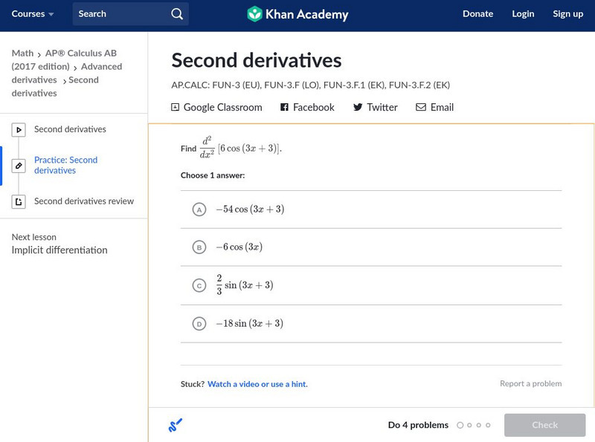Select answer C: 2/3 sin(3x+3)
The height and width of the screenshot is (442, 595).
371,285
